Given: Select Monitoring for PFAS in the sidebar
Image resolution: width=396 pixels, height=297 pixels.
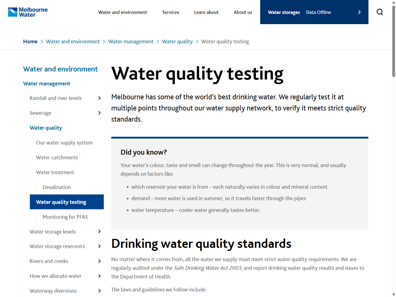Looking at the screenshot, I should click(x=65, y=217).
